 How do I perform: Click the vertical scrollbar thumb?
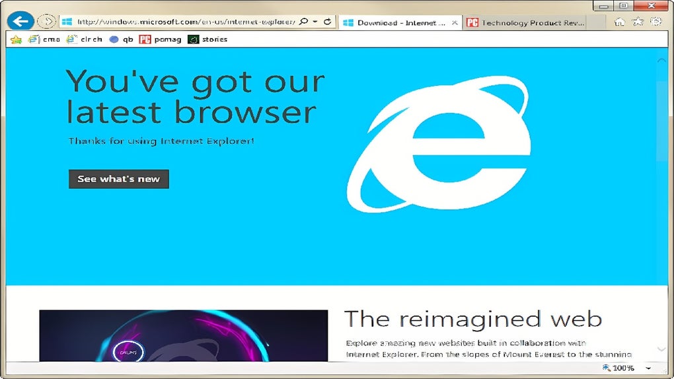[661, 120]
